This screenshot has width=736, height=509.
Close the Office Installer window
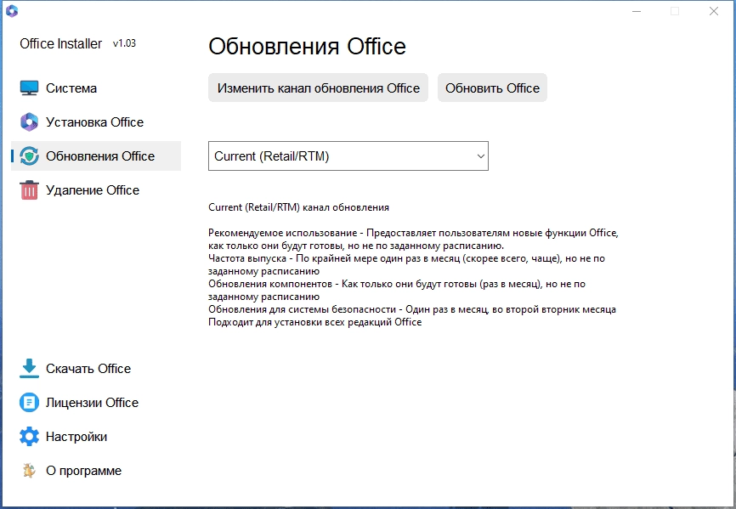pos(713,11)
